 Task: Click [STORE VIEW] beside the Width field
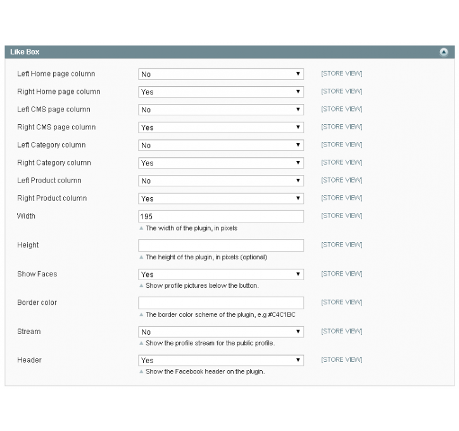(x=342, y=215)
